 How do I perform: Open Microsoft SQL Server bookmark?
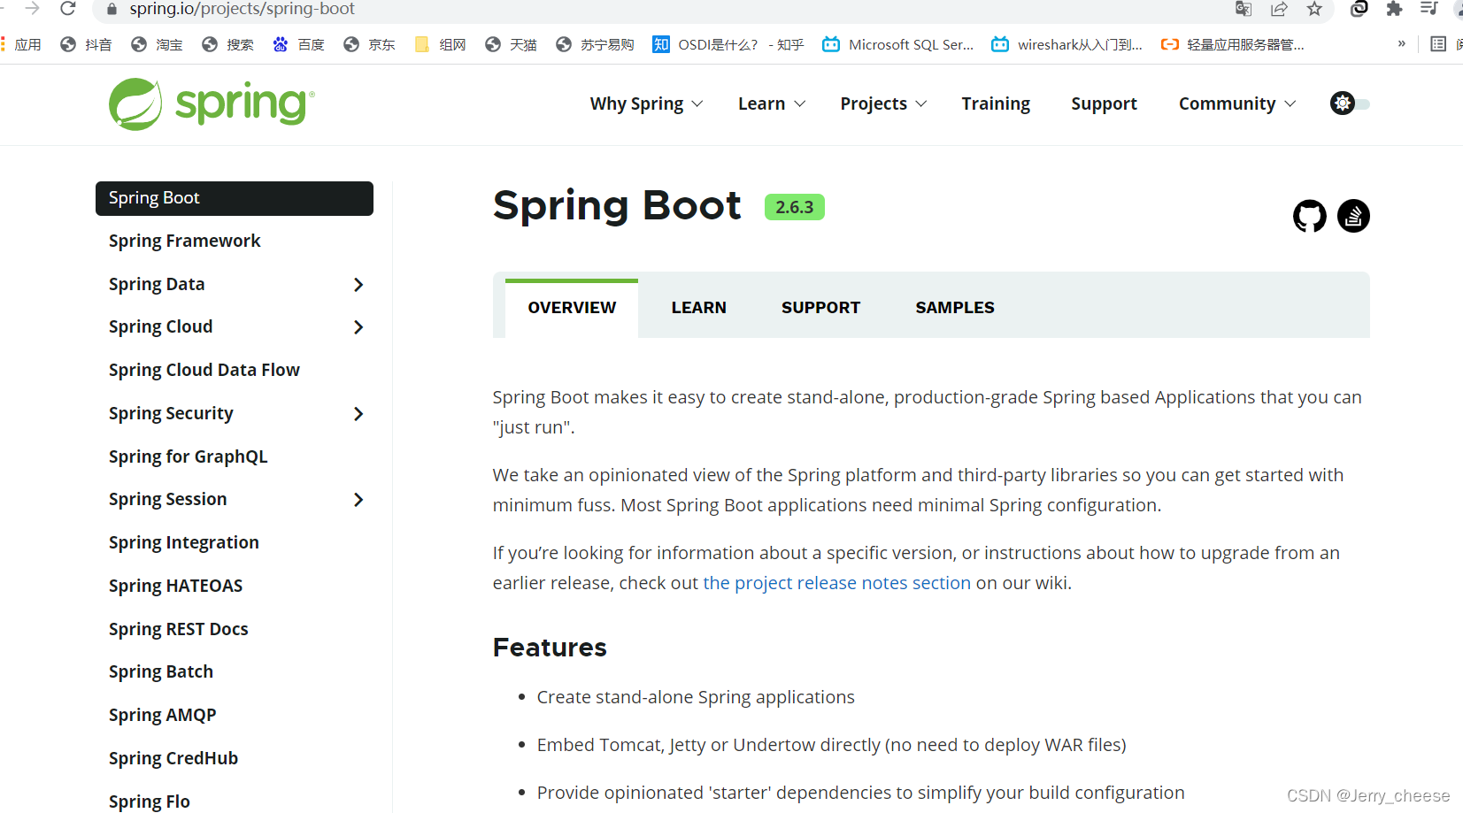click(x=898, y=44)
